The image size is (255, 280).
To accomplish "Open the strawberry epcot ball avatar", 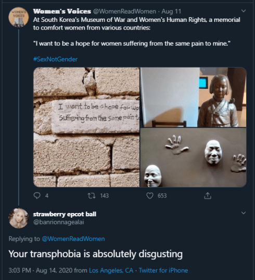I will tap(19, 218).
